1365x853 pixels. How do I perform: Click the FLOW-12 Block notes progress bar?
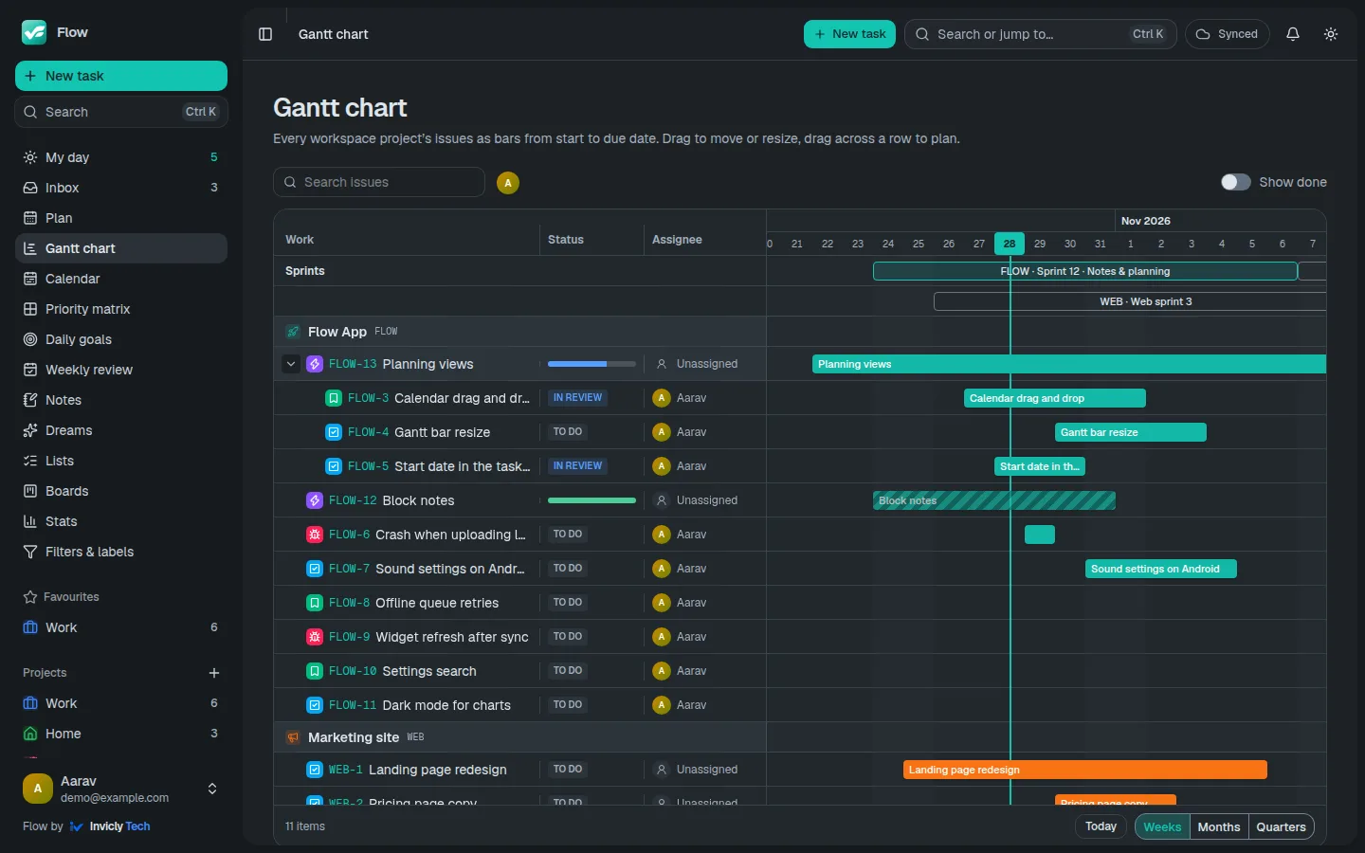click(591, 500)
